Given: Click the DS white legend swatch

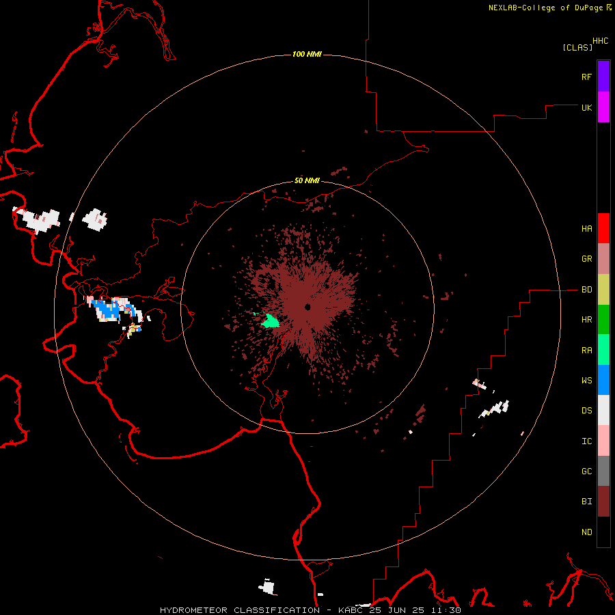Looking at the screenshot, I should pos(603,410).
